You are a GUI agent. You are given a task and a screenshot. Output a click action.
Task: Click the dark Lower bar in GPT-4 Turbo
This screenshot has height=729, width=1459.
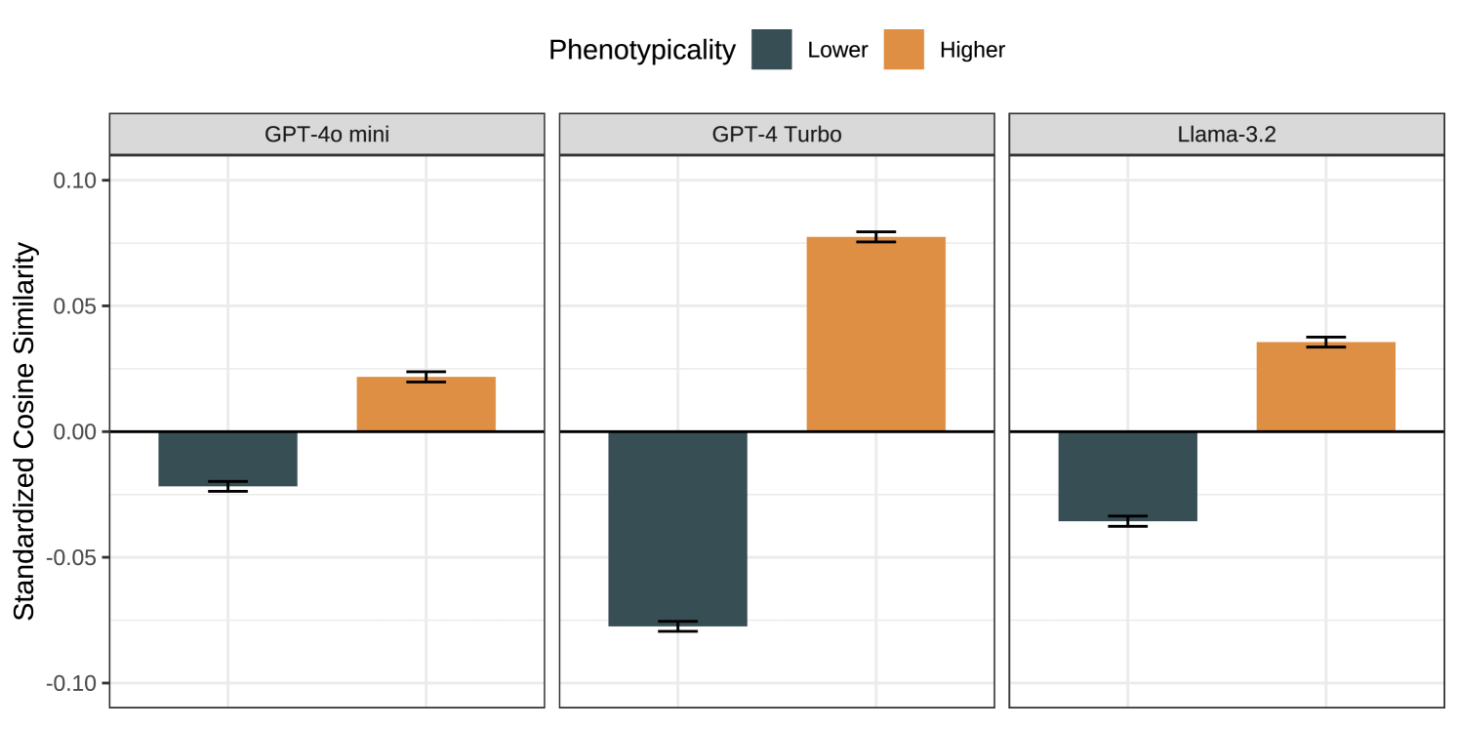pyautogui.click(x=677, y=527)
